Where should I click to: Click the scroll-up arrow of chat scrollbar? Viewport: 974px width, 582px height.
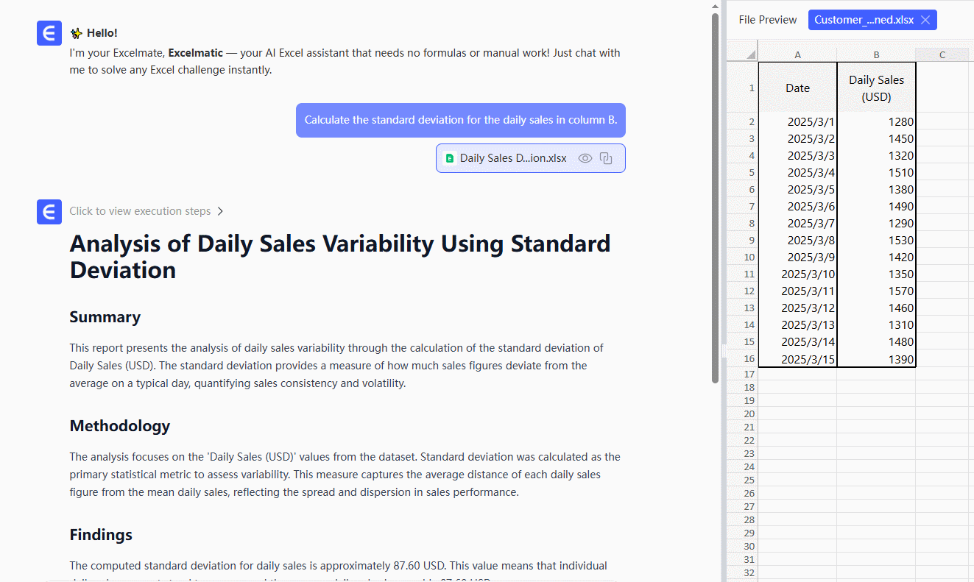point(715,6)
